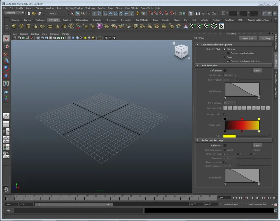Activate the Paint Selection tool

point(6,54)
